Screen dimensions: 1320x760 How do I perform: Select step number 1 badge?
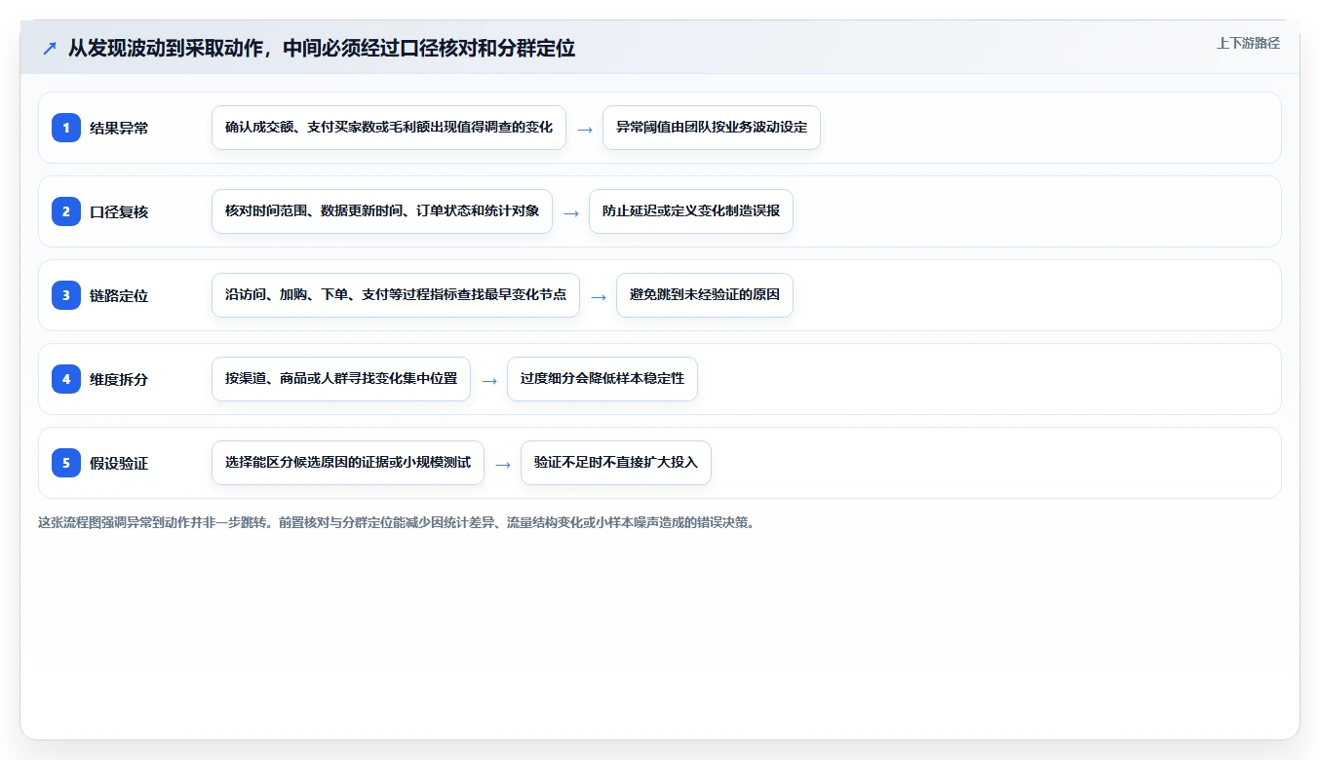point(66,128)
